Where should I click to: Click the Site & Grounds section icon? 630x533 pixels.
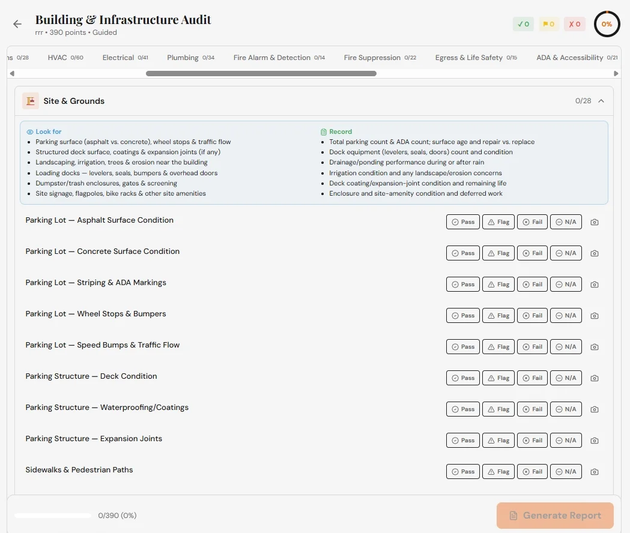[31, 101]
